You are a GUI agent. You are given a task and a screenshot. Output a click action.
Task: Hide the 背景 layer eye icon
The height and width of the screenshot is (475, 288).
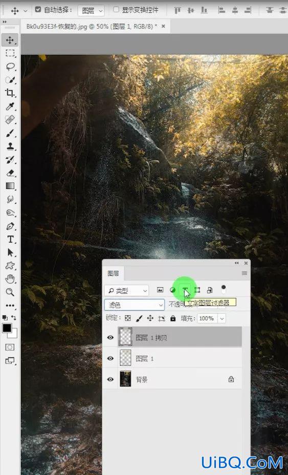(110, 379)
